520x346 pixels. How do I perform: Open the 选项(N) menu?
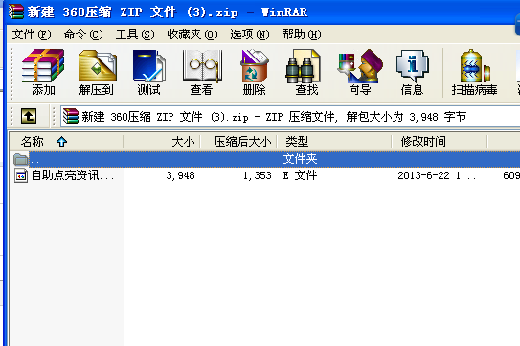[x=250, y=35]
